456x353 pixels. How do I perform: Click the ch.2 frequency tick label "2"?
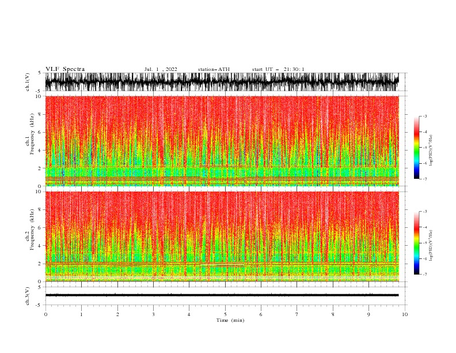point(40,264)
